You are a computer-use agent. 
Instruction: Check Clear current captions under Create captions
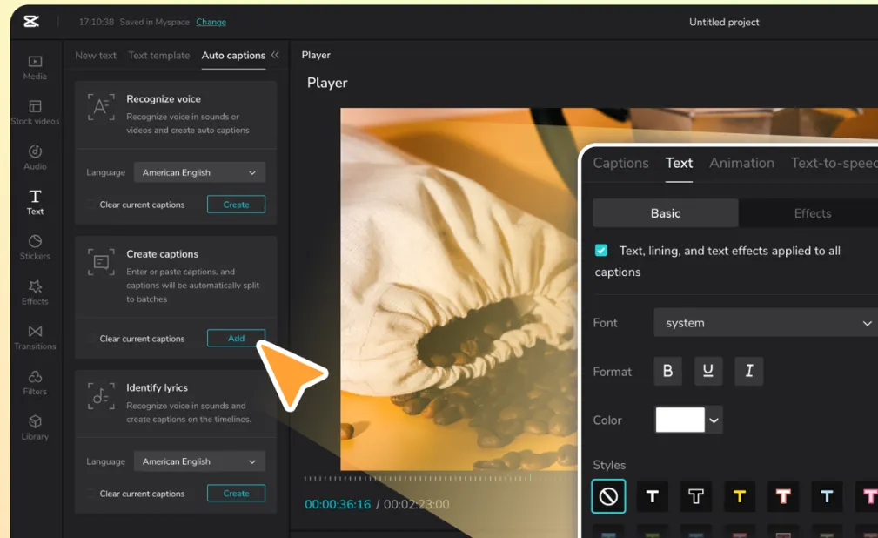(91, 339)
